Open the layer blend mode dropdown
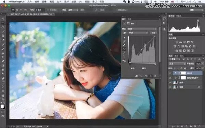205x128 pixels. coord(177,64)
